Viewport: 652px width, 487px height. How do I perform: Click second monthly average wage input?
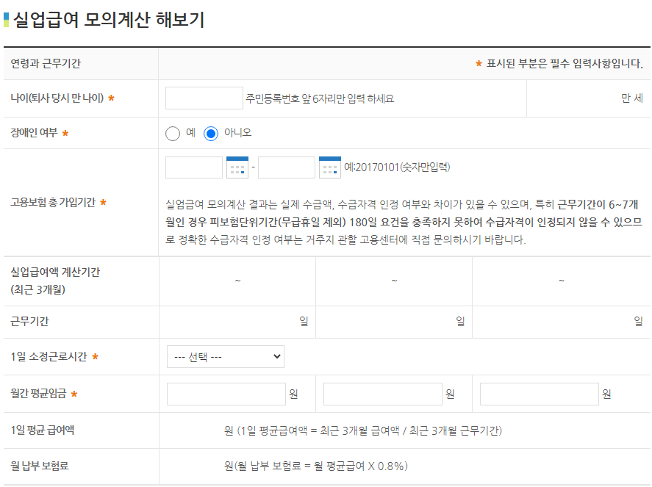tap(382, 394)
